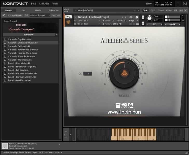Click the center emblem on Reverb knob
The width and height of the screenshot is (189, 155).
click(x=124, y=73)
